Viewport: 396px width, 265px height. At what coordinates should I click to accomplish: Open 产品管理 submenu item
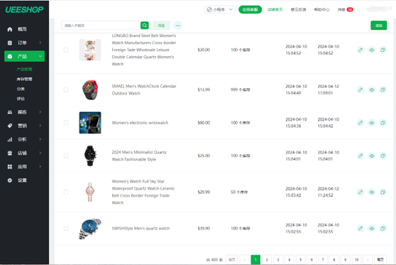point(25,70)
